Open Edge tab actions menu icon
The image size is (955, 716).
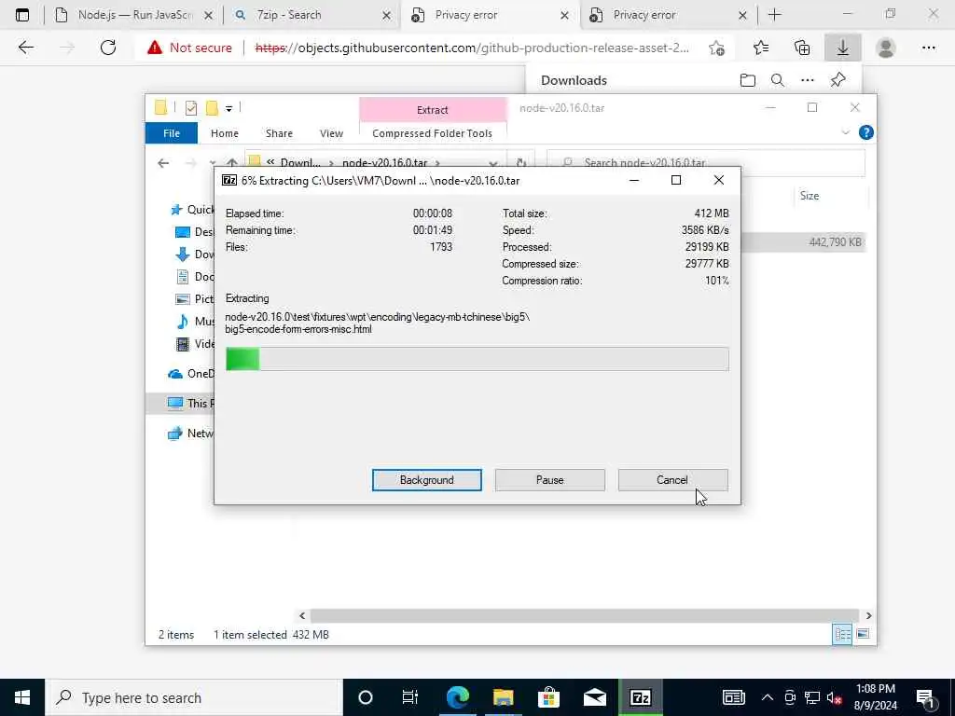click(22, 15)
